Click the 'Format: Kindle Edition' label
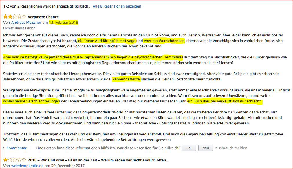The image size is (293, 169). pos(19,28)
